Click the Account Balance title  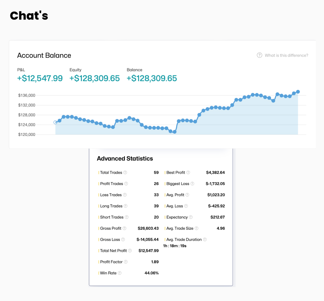[x=44, y=55]
